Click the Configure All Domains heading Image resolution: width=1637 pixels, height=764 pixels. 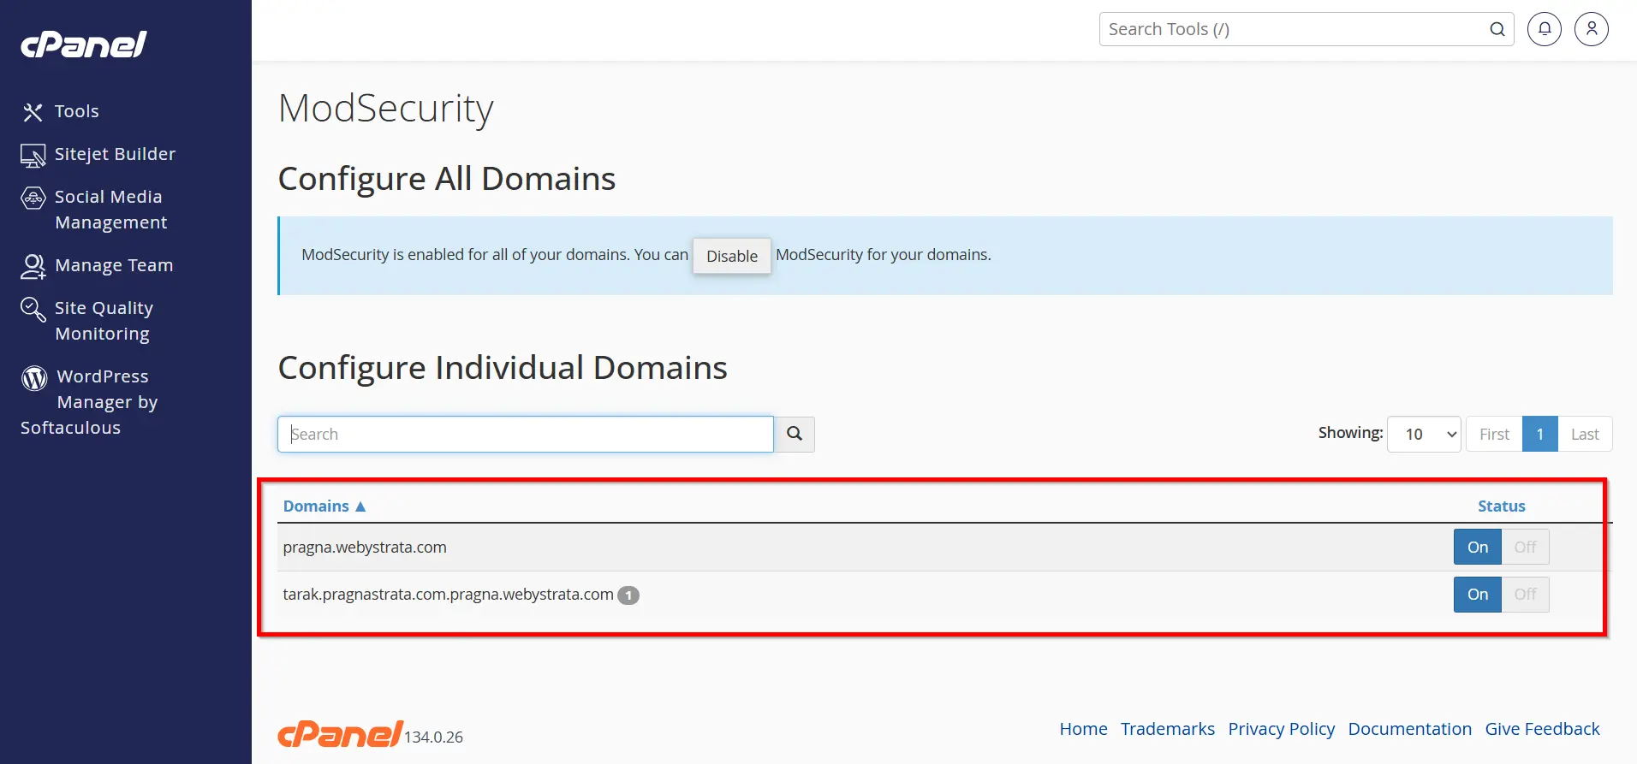coord(447,179)
